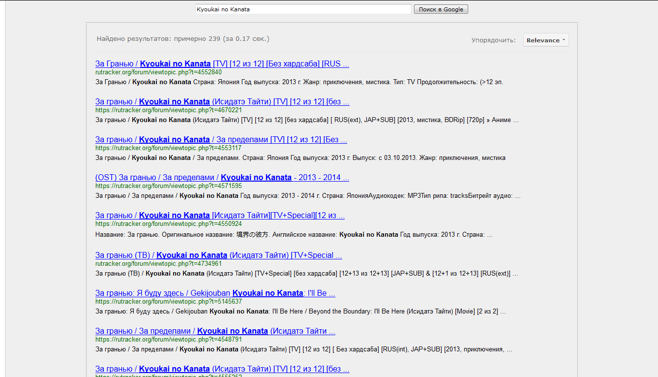Viewport: 658px width, 377px height.
Task: Open the result title for topic t=4670221
Action: [222, 102]
